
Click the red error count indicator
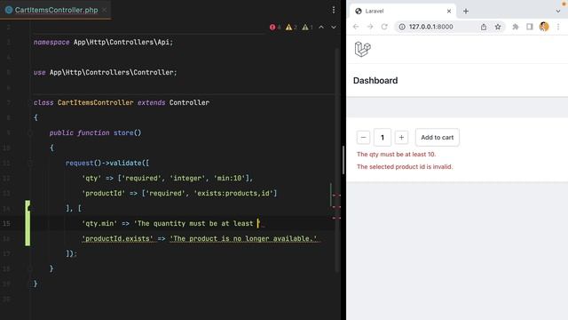[275, 28]
